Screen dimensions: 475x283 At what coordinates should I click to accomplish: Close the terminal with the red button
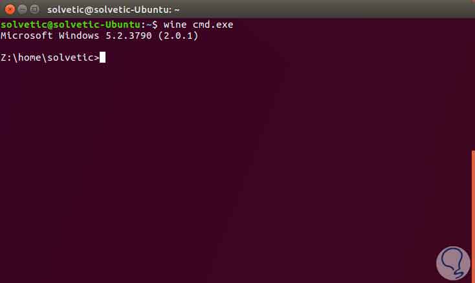click(x=10, y=10)
